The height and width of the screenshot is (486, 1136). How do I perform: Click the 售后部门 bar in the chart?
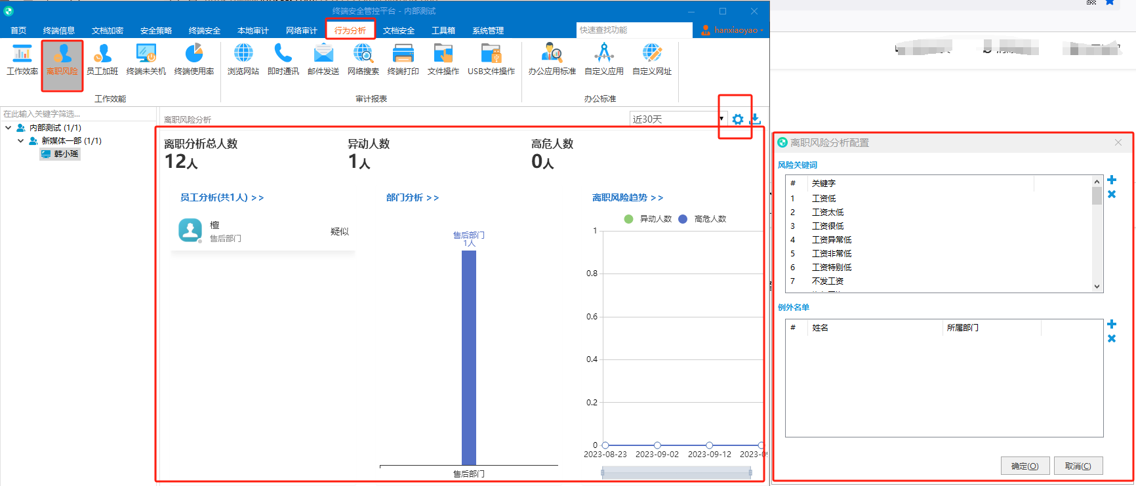point(469,357)
